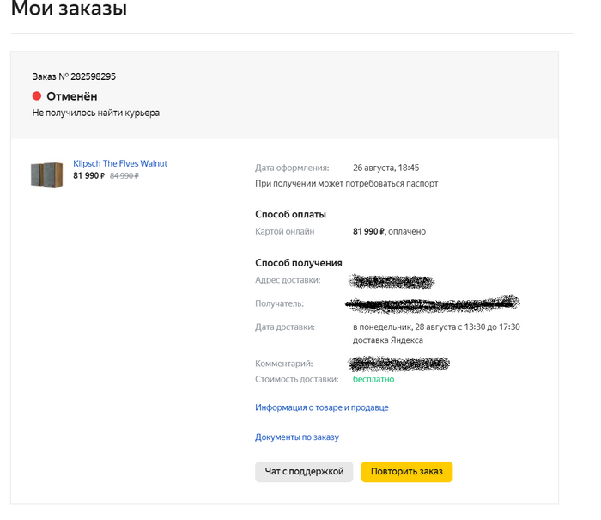Screen dimensions: 601x520
Task: Click the yellow Повторить заказ button
Action: [406, 472]
